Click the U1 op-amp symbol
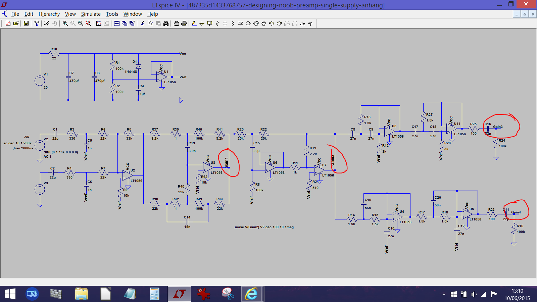Image resolution: width=537 pixels, height=302 pixels. [x=162, y=77]
